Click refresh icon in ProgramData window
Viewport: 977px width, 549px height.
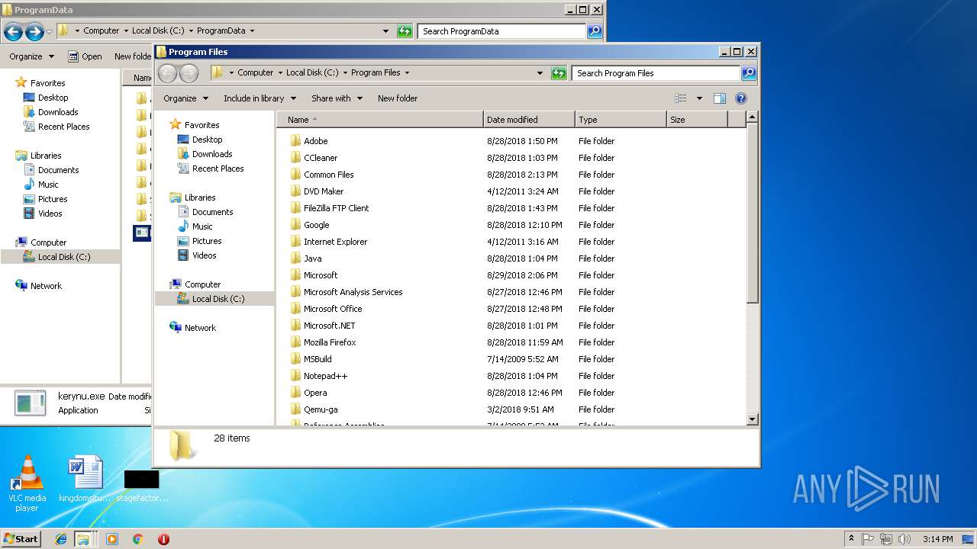point(405,31)
